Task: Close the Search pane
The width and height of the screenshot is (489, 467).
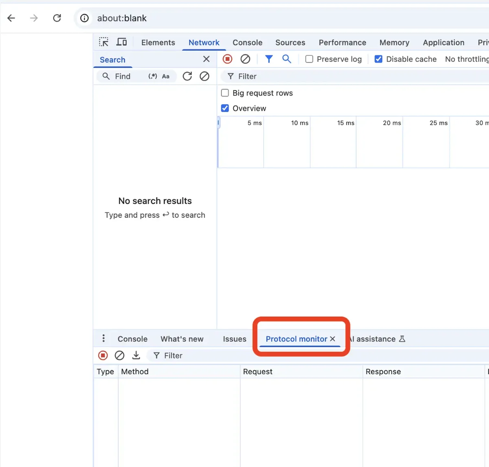Action: (x=206, y=59)
